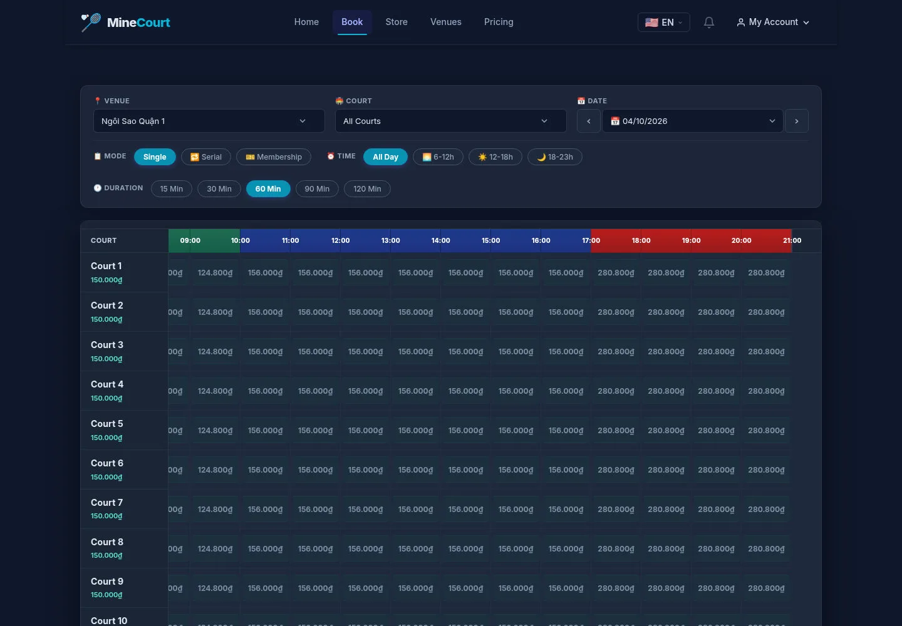Select Serial booking mode
902x626 pixels.
pyautogui.click(x=206, y=156)
